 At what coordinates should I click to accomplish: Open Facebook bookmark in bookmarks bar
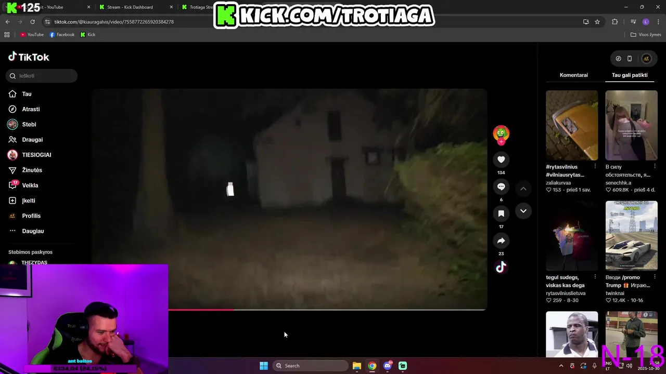click(62, 35)
